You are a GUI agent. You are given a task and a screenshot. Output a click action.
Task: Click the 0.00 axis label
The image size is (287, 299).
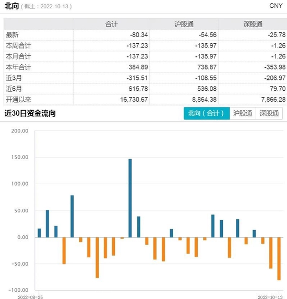[x=23, y=237]
